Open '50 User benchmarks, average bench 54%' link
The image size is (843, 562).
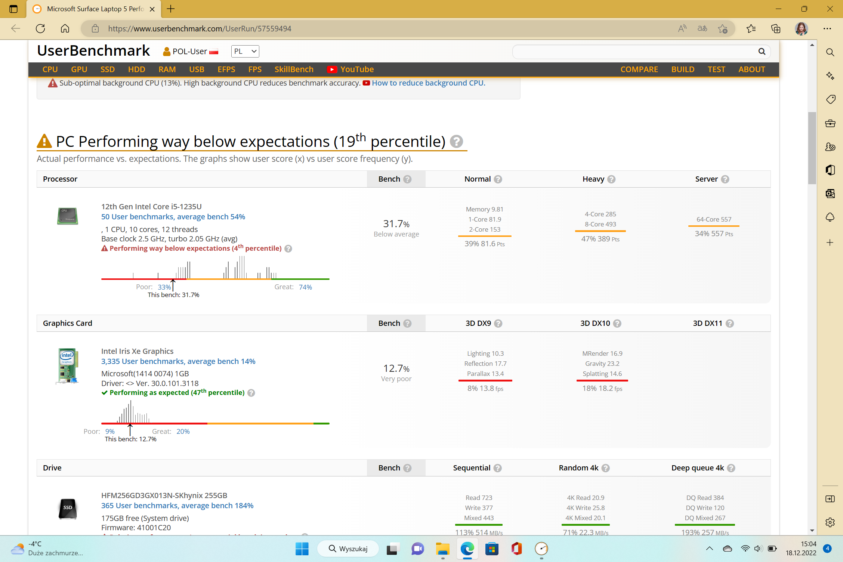[x=173, y=217]
